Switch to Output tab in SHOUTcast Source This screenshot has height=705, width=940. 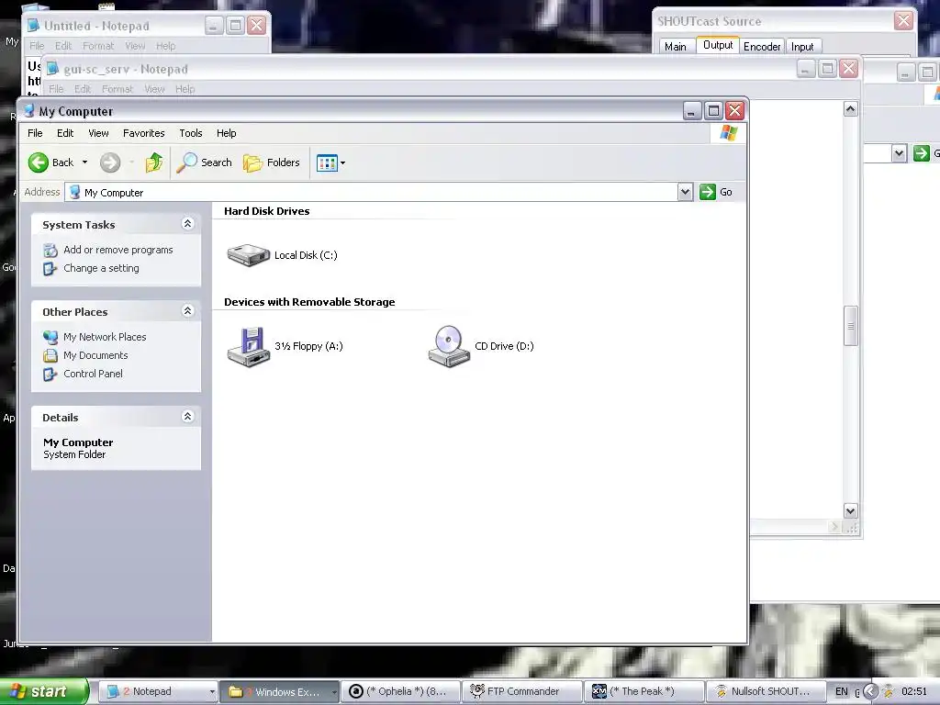click(718, 46)
